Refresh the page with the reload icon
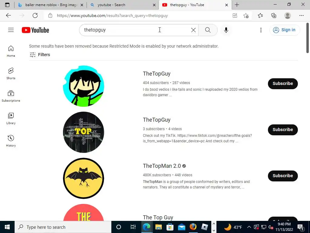Image resolution: width=310 pixels, height=233 pixels. pos(35,15)
